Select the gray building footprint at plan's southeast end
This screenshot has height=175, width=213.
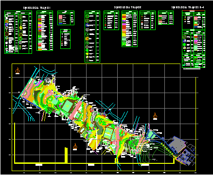(177, 144)
